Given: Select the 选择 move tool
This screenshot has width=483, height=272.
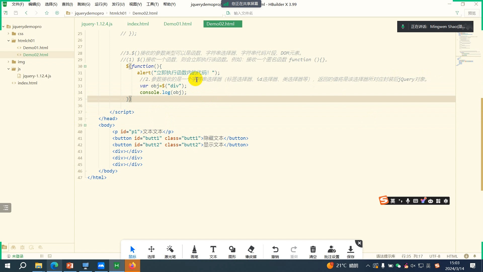Looking at the screenshot, I should [x=151, y=252].
